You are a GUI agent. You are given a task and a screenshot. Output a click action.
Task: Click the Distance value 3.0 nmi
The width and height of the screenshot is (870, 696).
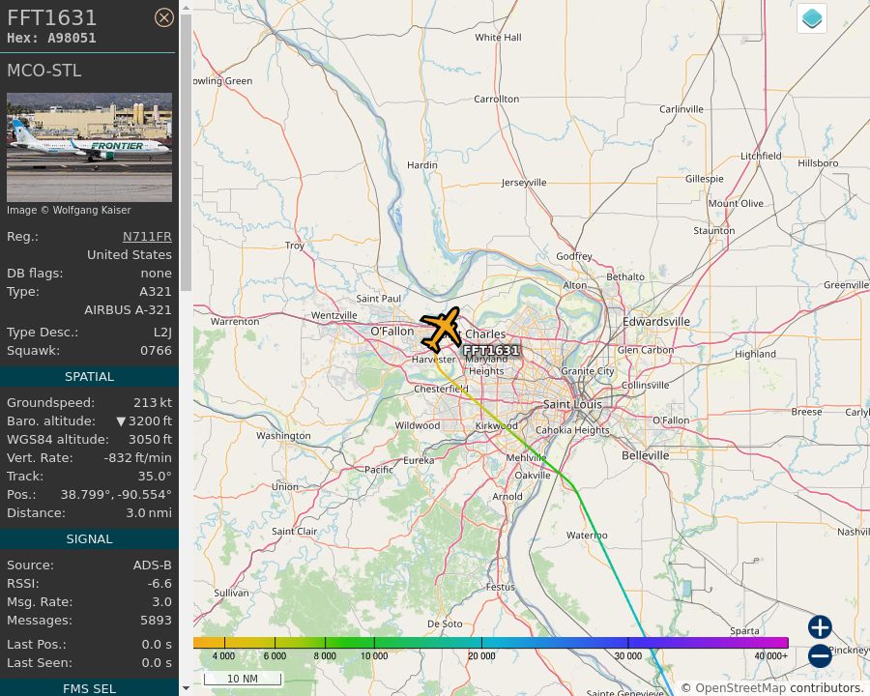click(x=149, y=513)
